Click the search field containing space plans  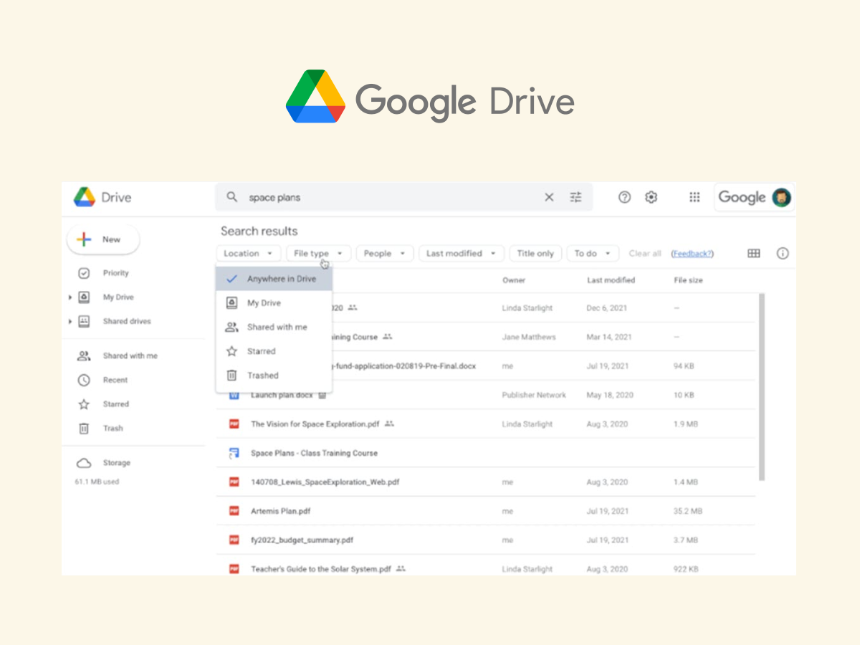387,197
